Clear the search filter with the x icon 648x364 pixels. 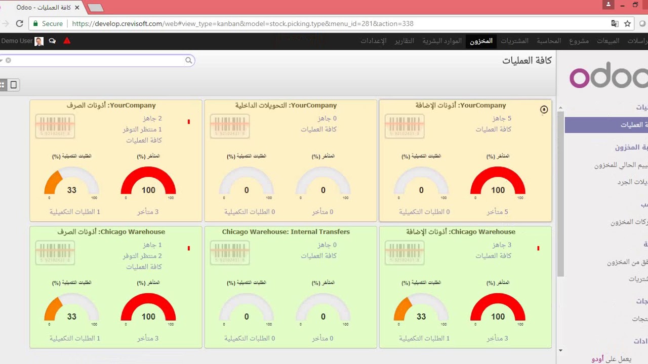pyautogui.click(x=8, y=60)
